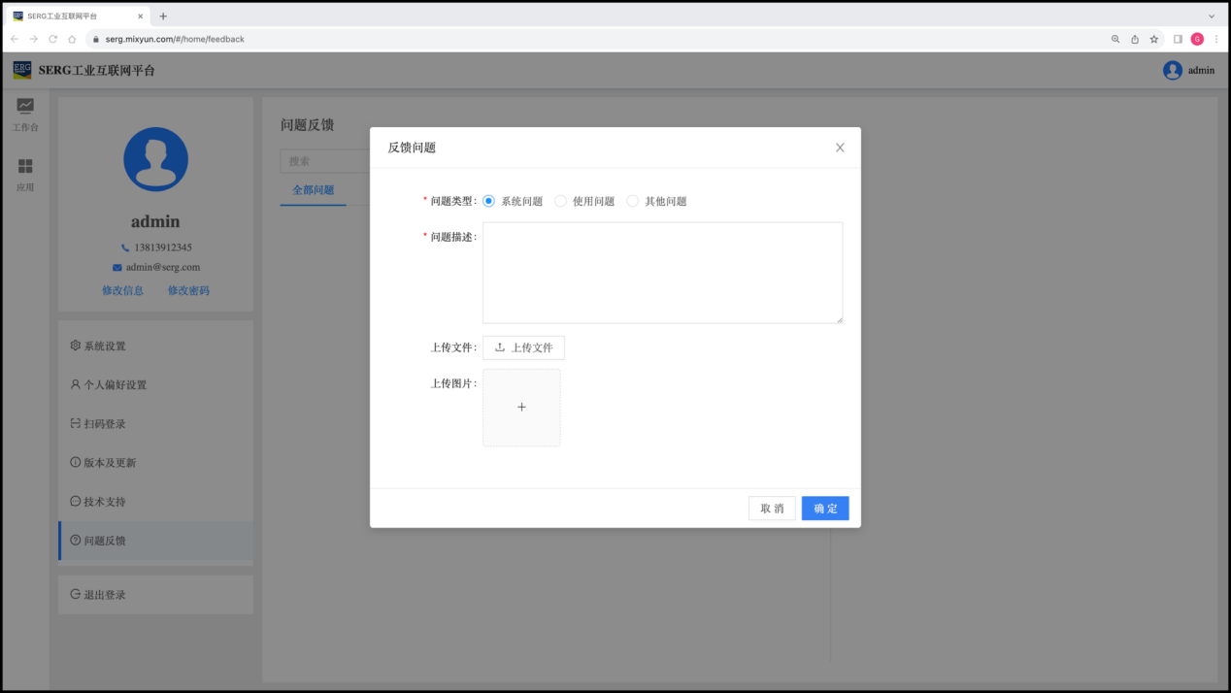Click into the 问题描述 text area

(x=662, y=273)
